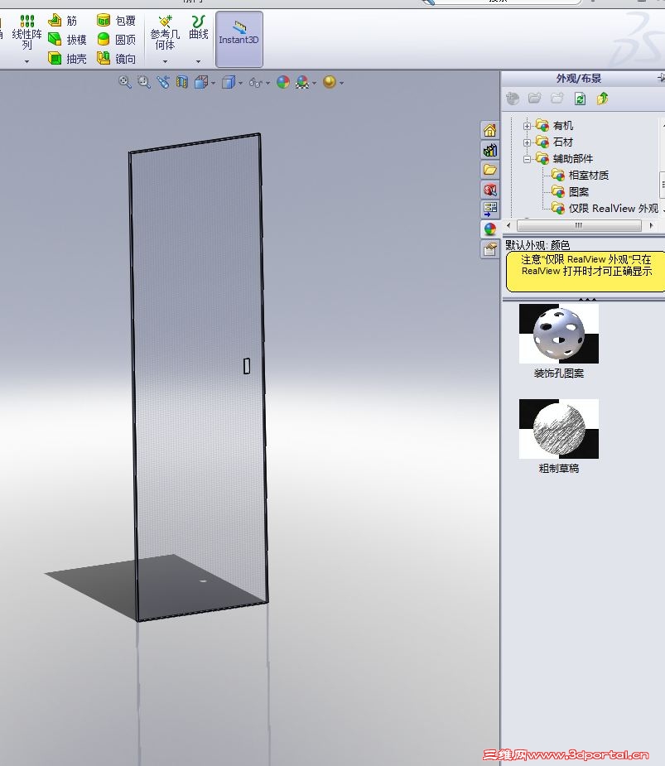Click the Zoom to Area icon
Image resolution: width=665 pixels, height=766 pixels.
point(143,82)
